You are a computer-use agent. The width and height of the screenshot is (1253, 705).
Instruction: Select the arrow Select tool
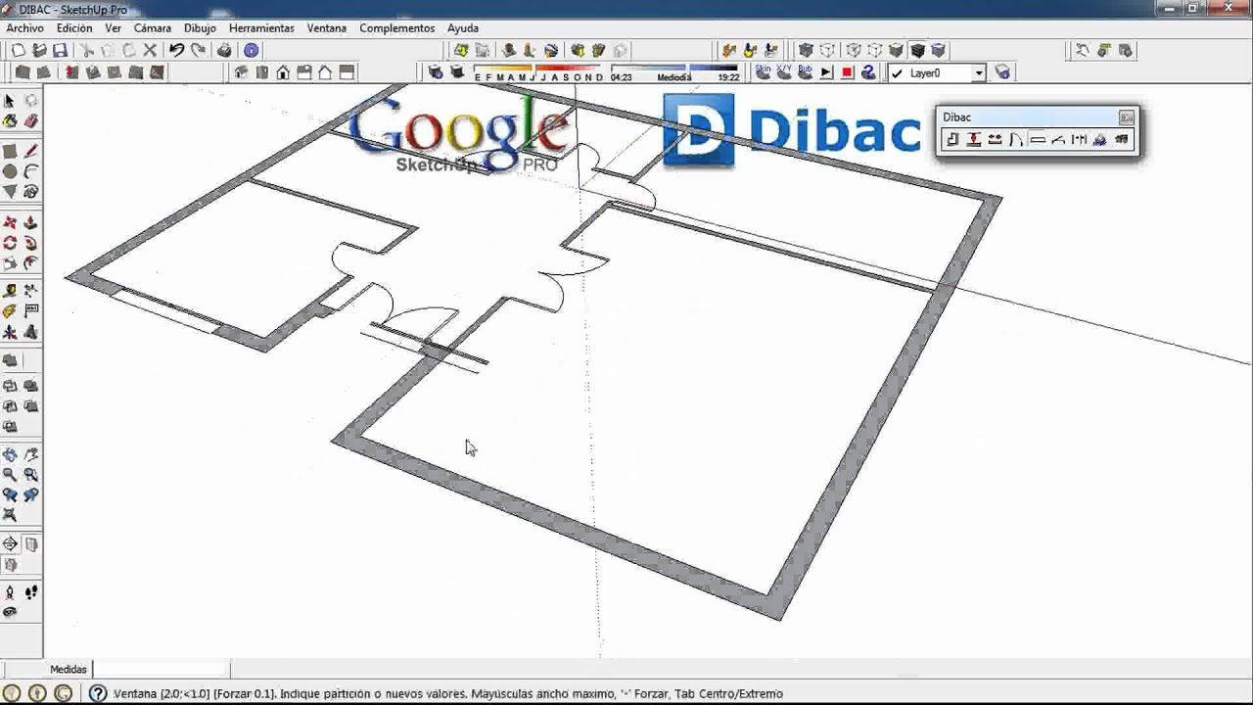point(10,101)
